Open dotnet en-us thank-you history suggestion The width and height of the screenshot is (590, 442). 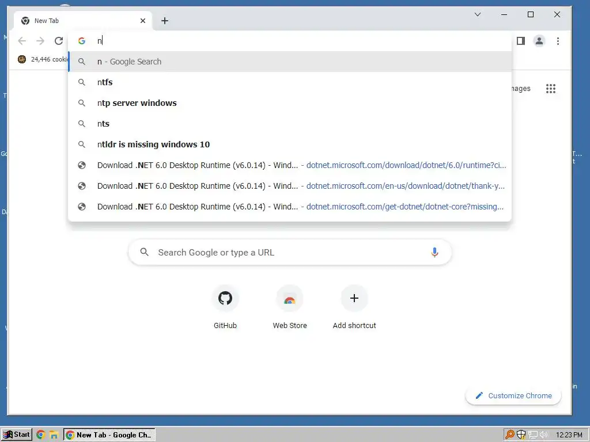pyautogui.click(x=290, y=186)
